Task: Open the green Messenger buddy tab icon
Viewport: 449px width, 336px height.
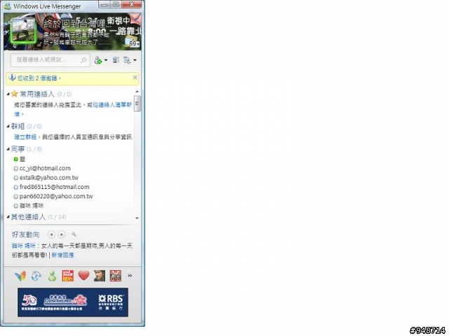Action: pyautogui.click(x=52, y=276)
